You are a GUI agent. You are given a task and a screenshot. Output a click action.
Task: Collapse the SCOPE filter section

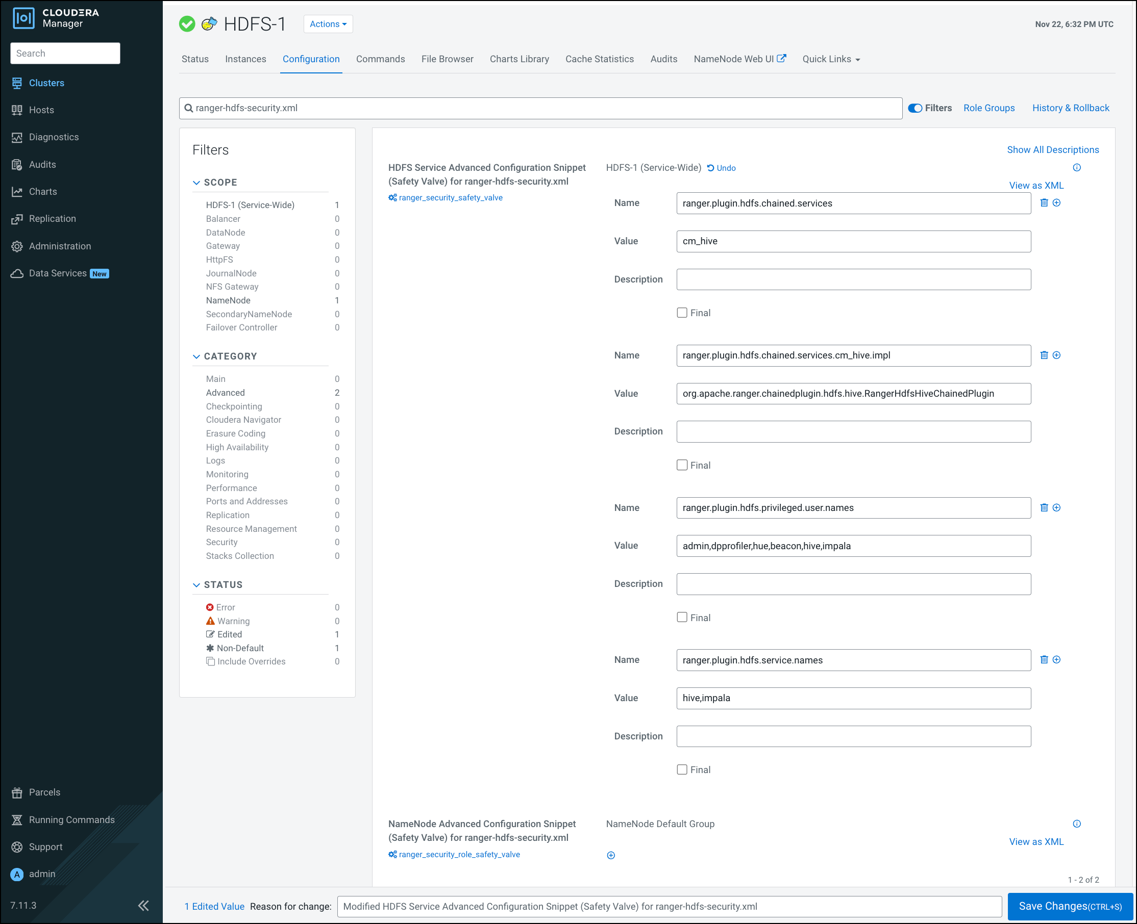pos(196,183)
